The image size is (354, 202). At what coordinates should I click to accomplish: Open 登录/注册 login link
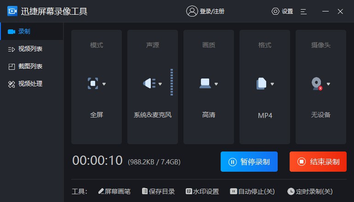[x=212, y=11]
